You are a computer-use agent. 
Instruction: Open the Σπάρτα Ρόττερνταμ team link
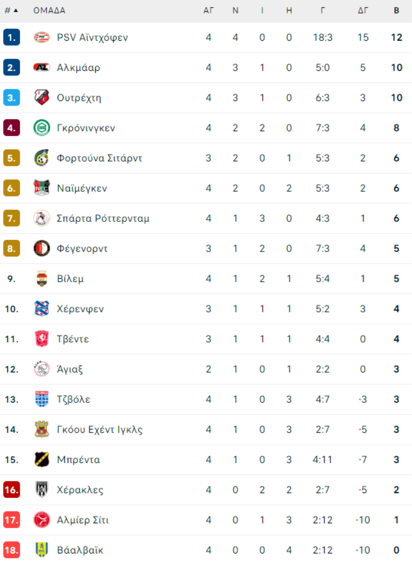pyautogui.click(x=103, y=219)
